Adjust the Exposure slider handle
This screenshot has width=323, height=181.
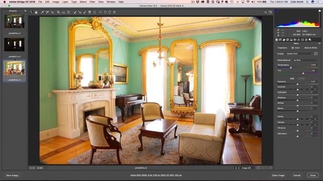coord(297,84)
